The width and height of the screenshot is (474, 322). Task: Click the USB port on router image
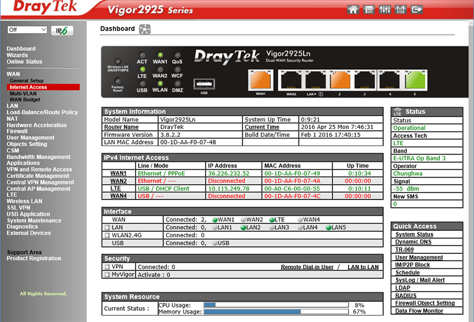pyautogui.click(x=204, y=83)
